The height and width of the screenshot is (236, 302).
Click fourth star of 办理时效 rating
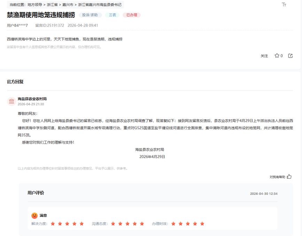click(x=195, y=223)
